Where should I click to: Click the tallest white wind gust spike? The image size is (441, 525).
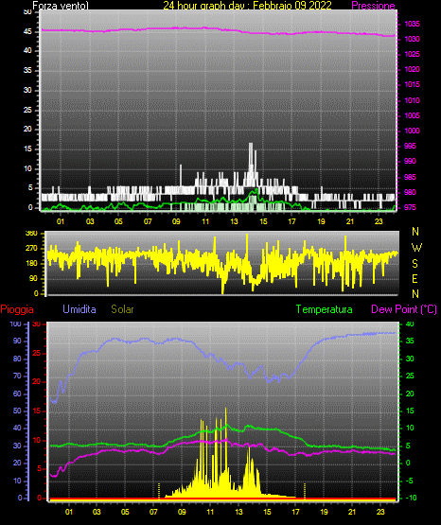(x=251, y=164)
